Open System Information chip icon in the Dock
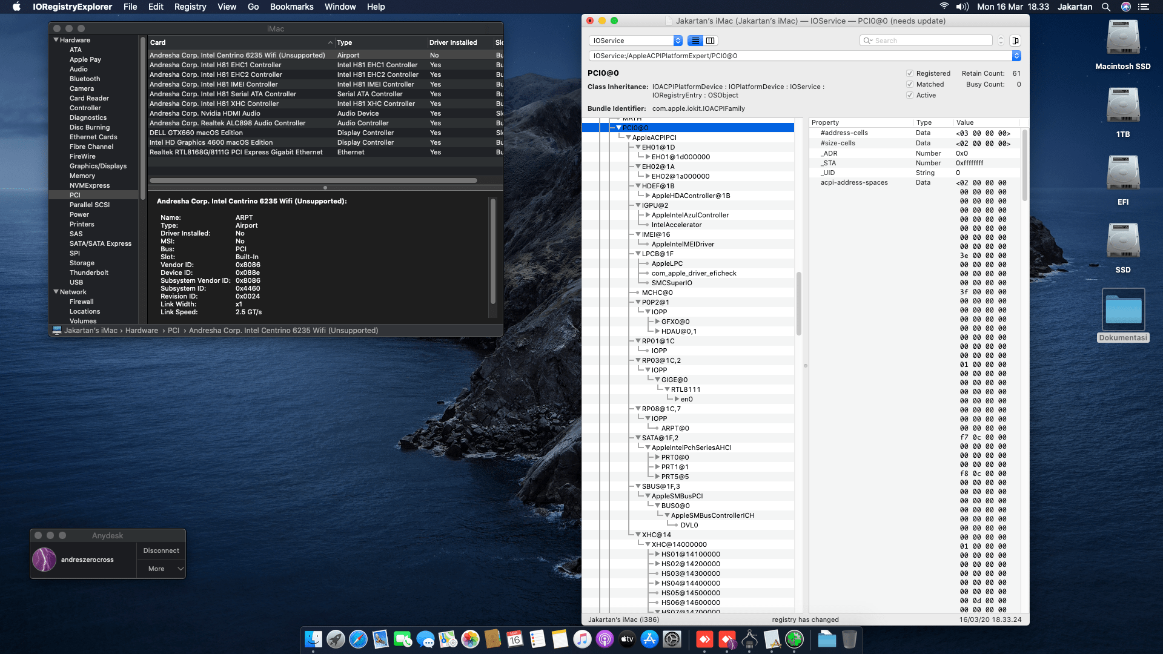The image size is (1163, 654). [x=750, y=639]
